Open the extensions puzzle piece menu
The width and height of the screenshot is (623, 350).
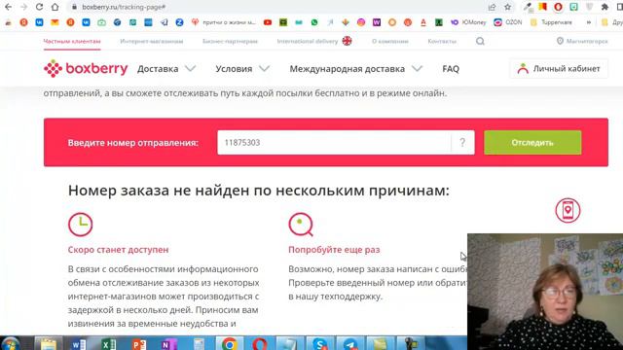click(x=605, y=7)
